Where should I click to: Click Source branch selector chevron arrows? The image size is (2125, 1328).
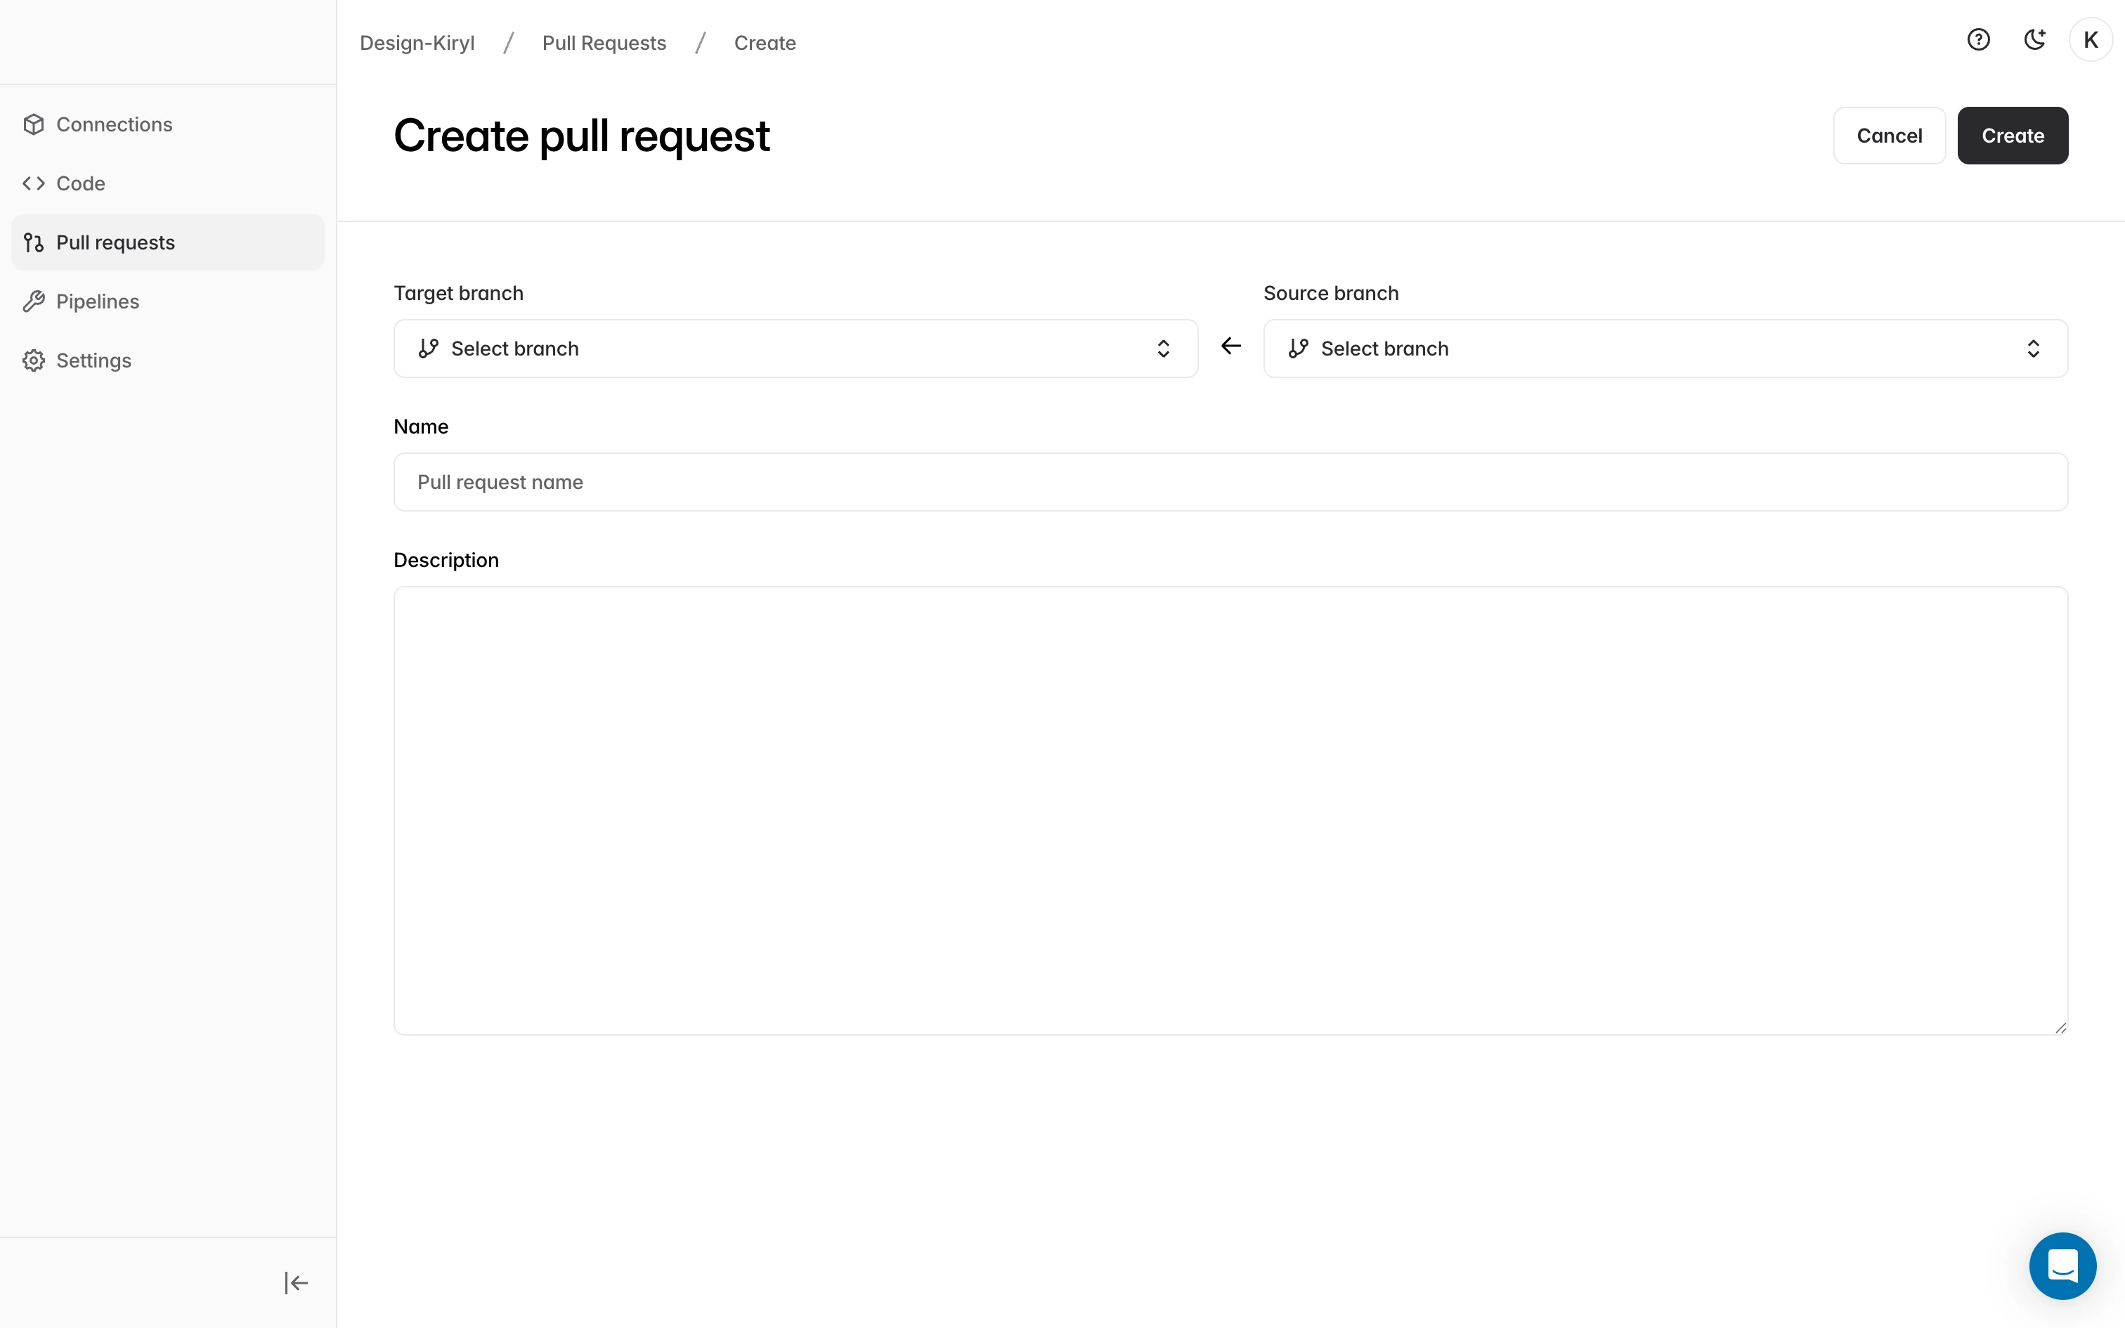(2033, 349)
